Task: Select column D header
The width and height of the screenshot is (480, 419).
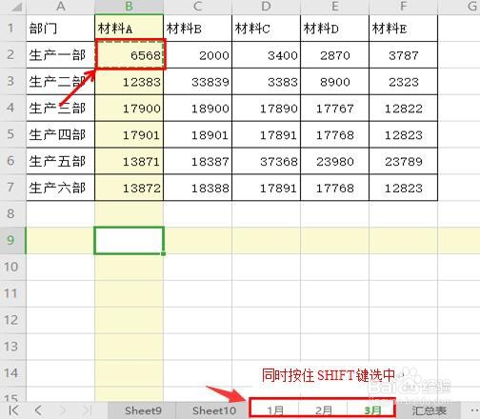Action: click(266, 7)
